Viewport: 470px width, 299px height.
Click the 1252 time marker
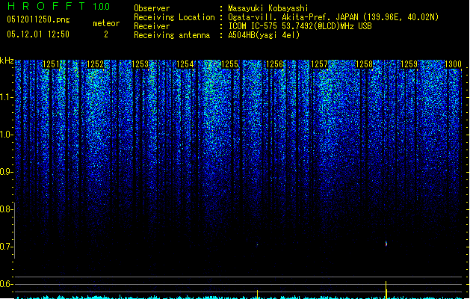[96, 64]
